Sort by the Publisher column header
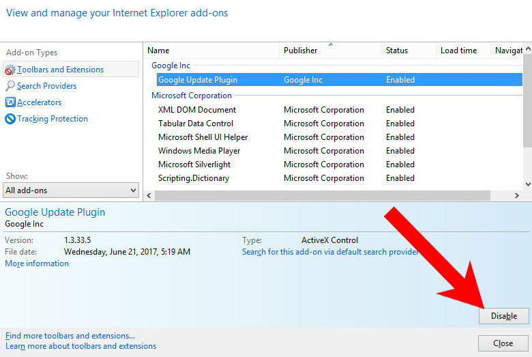The height and width of the screenshot is (357, 532). coord(331,51)
